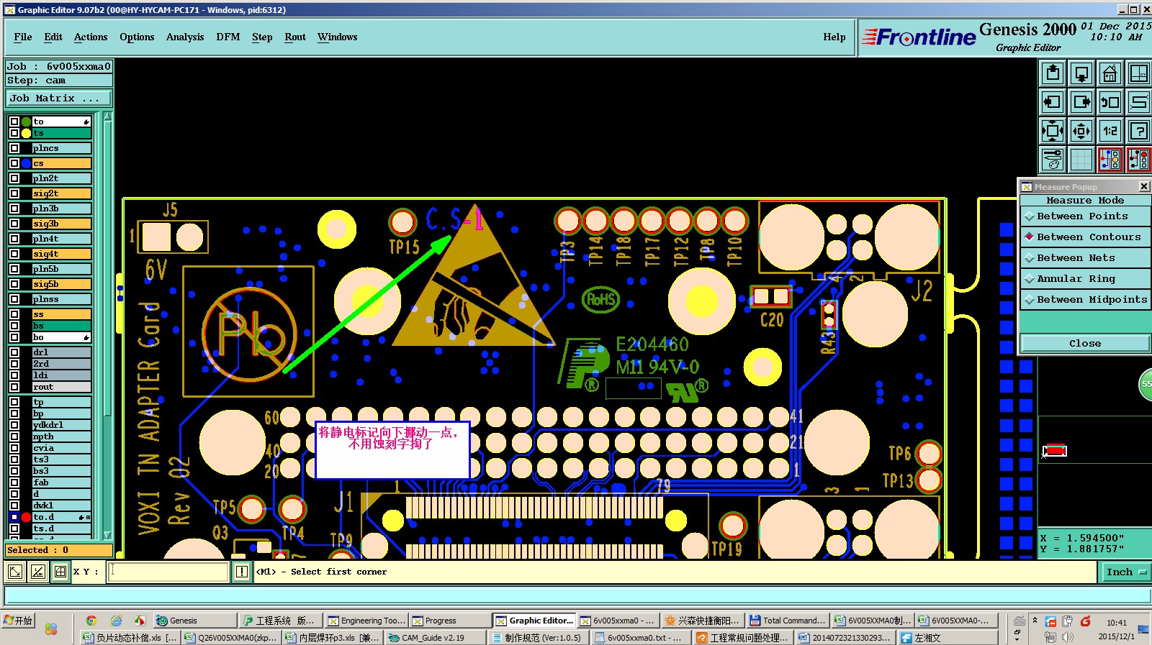Select Between Midpoints measure mode
The image size is (1152, 645).
click(1086, 300)
